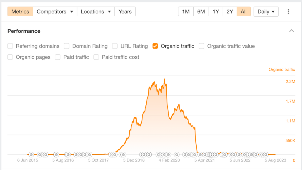
Task: Set time range to 2Y
Action: (230, 12)
